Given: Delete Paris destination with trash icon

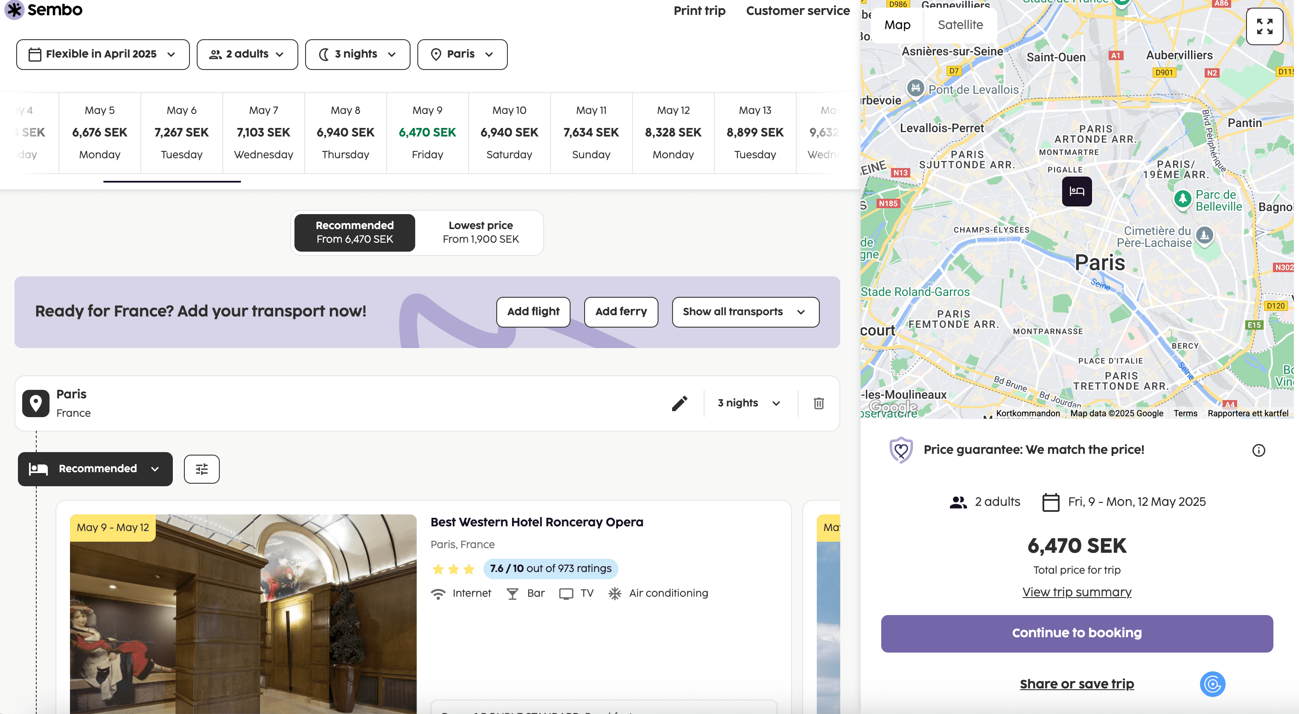Looking at the screenshot, I should (818, 403).
